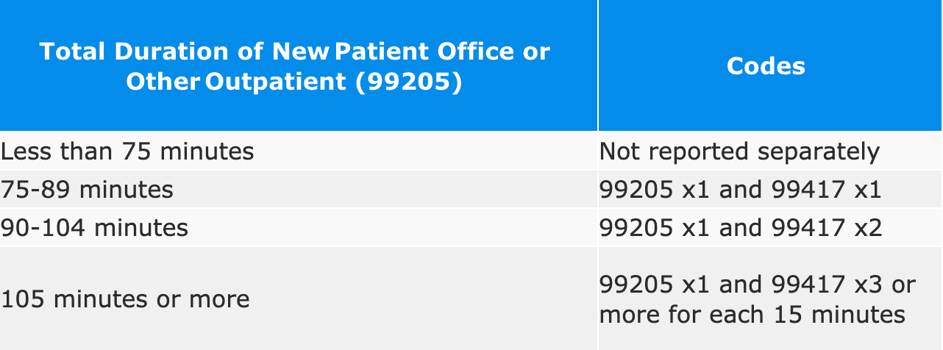Select the "Less than 75 minutes" cell
Screen dimensions: 943x350
(127, 151)
